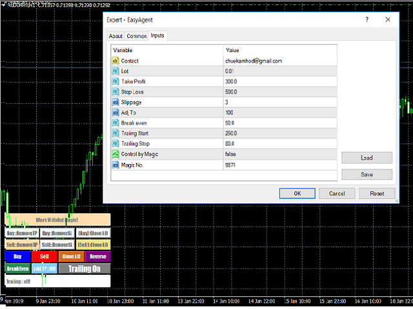413x309 pixels.
Task: Edit the Slippage value 3
Action: (280, 102)
